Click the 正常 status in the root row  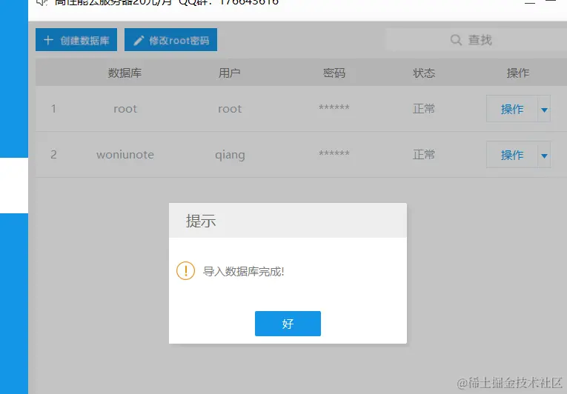point(424,109)
